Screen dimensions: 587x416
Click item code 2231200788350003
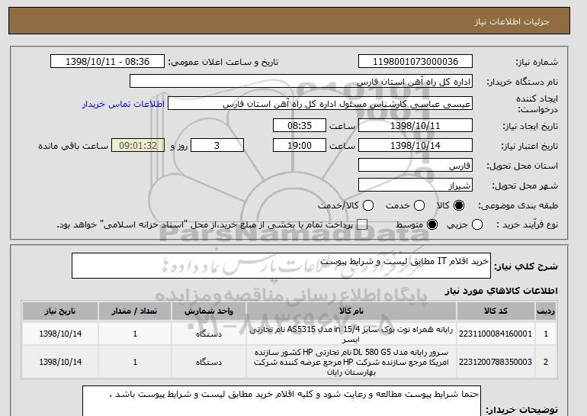[x=496, y=362]
